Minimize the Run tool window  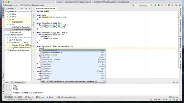click(177, 83)
